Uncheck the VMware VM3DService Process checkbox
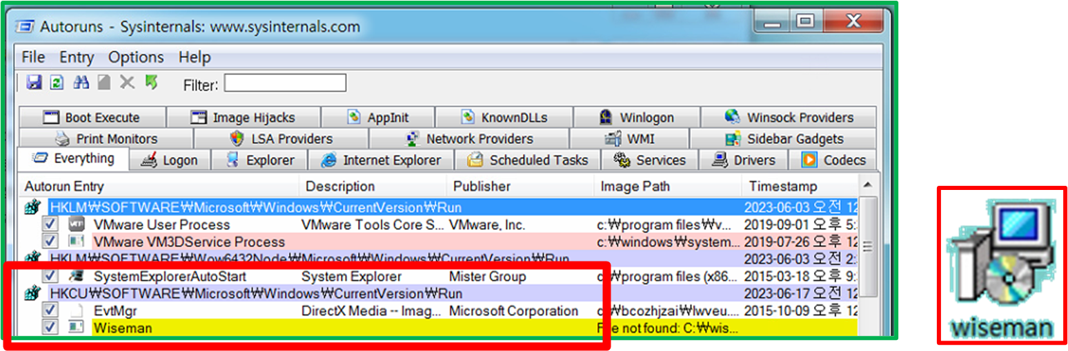This screenshot has height=351, width=1068. [50, 242]
